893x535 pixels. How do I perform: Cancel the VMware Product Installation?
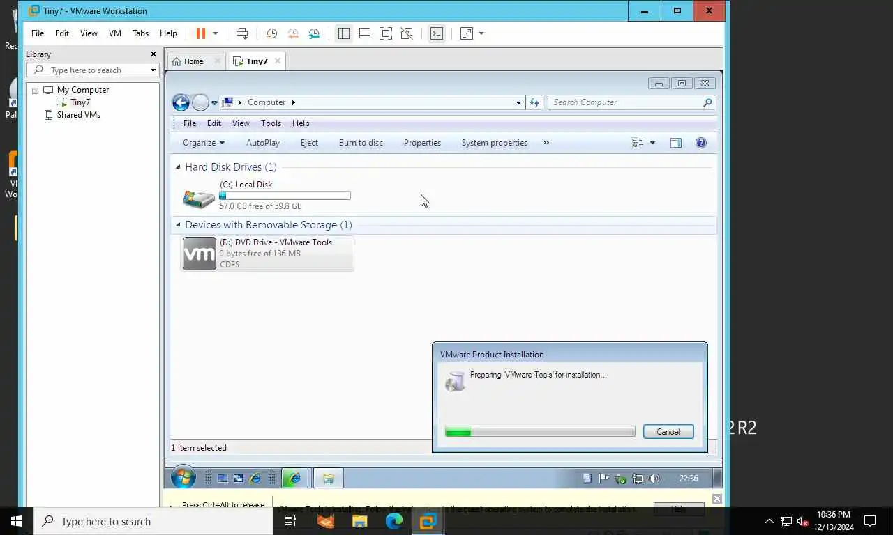point(668,432)
